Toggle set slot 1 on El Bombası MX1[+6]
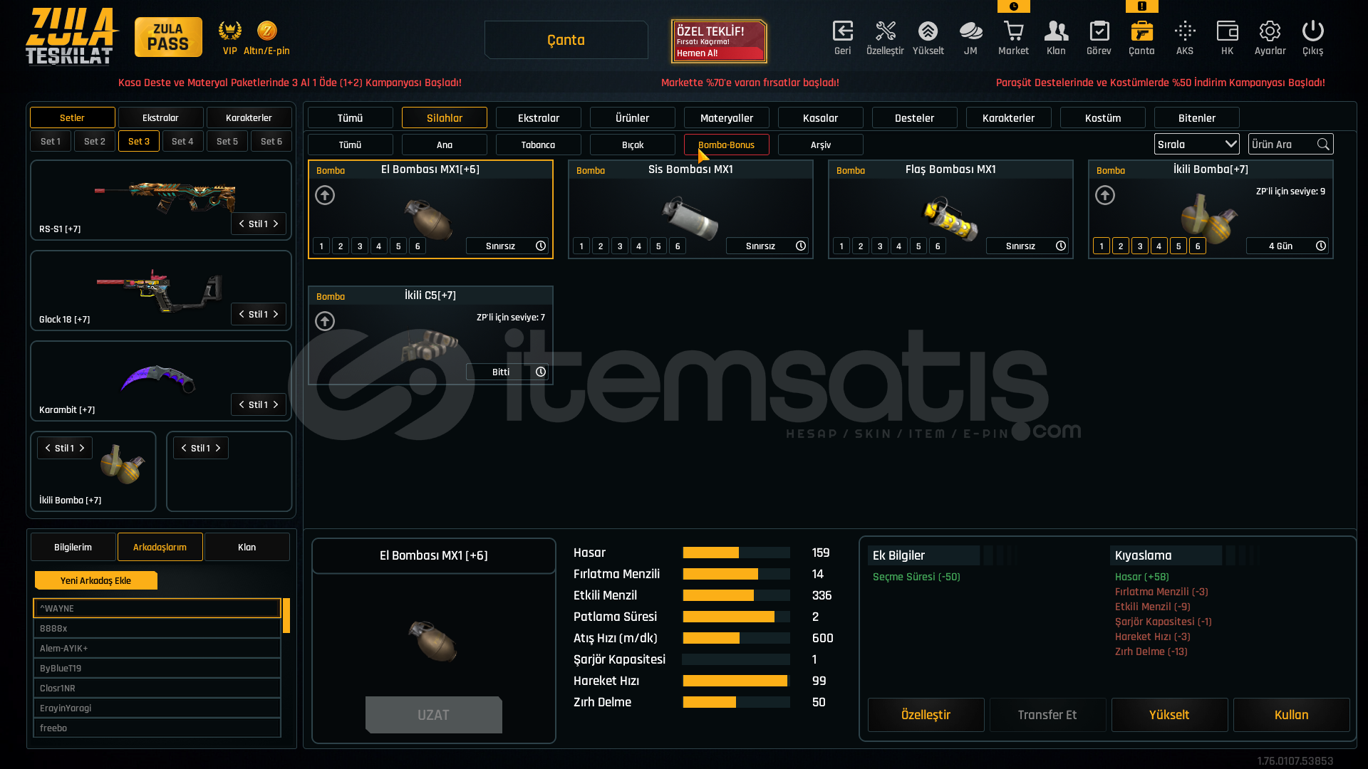1368x769 pixels. (321, 246)
